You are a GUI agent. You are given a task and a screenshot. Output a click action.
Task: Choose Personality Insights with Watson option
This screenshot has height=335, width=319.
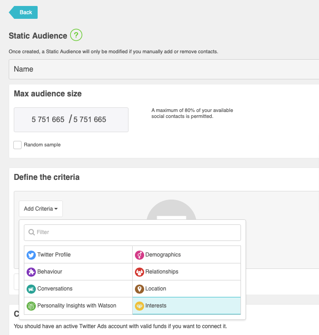pos(78,306)
